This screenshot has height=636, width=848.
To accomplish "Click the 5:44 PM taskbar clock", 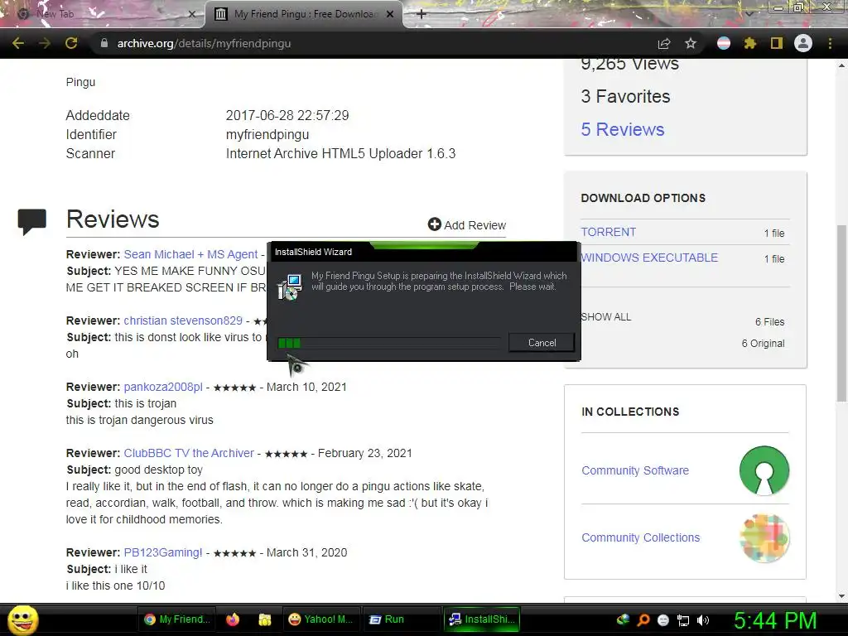I will (x=775, y=619).
